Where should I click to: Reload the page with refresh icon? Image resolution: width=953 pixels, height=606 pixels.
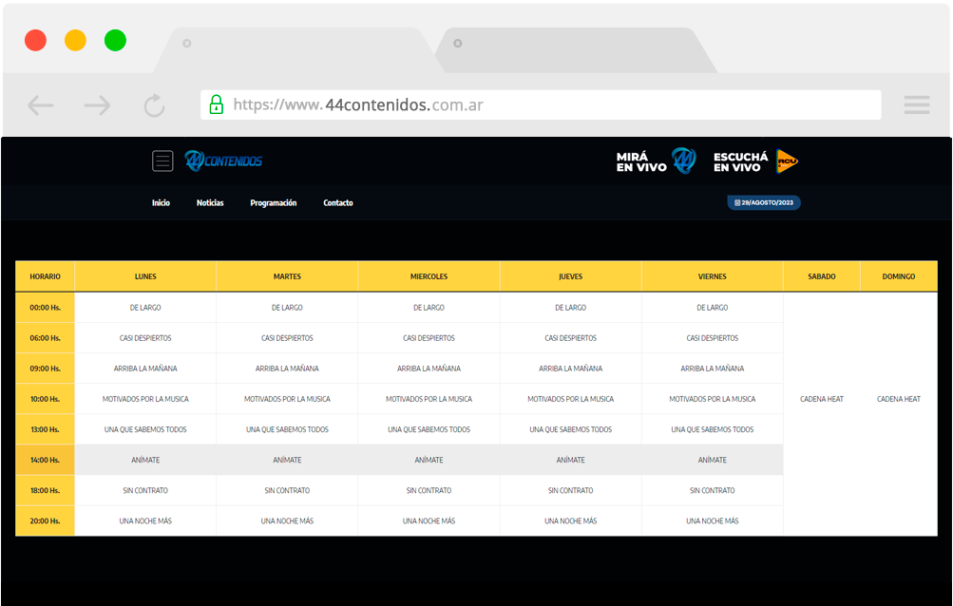[x=154, y=105]
